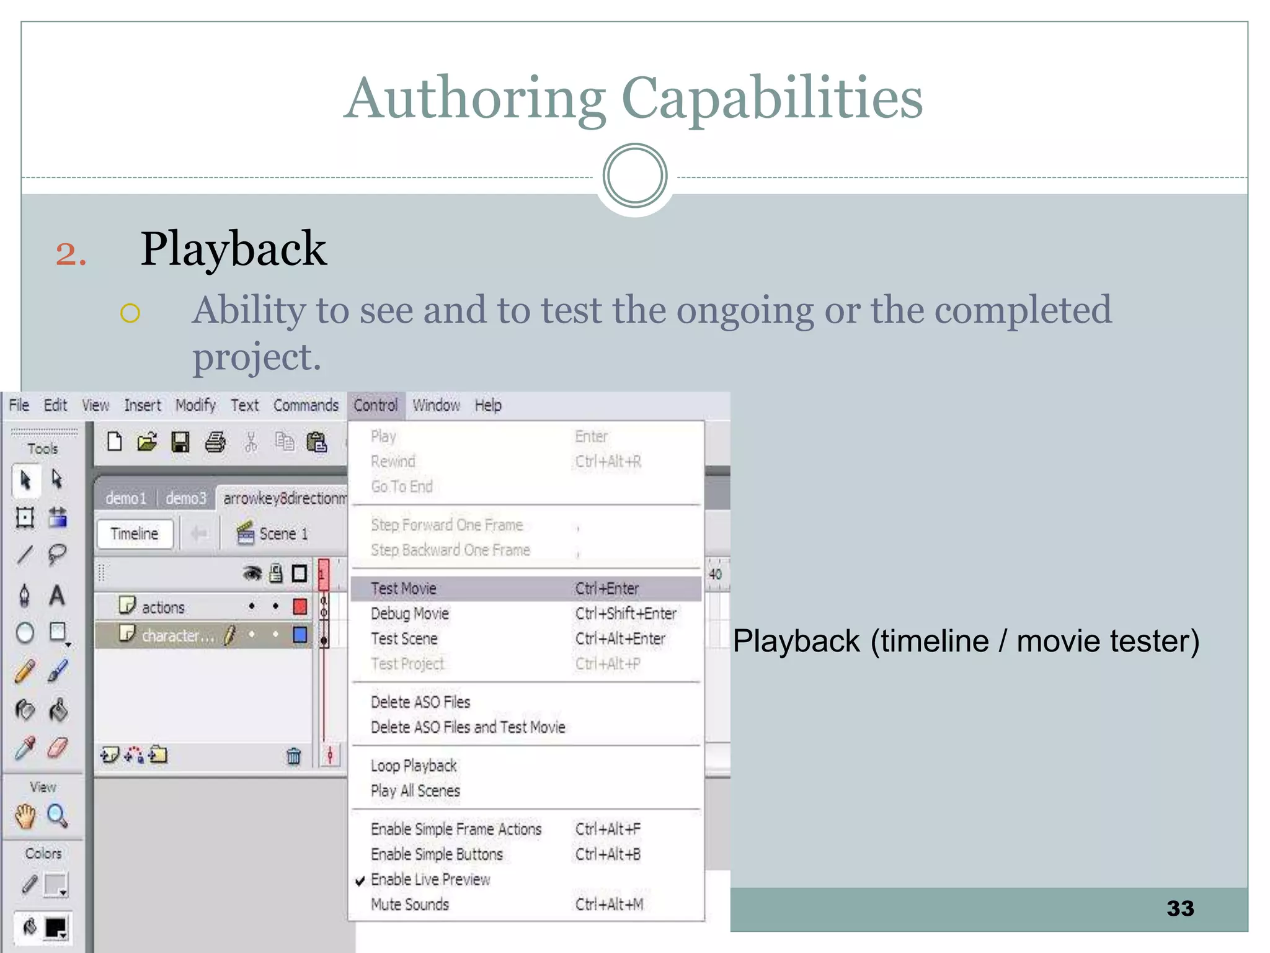Click the New document toolbar icon
This screenshot has height=953, width=1270.
115,442
